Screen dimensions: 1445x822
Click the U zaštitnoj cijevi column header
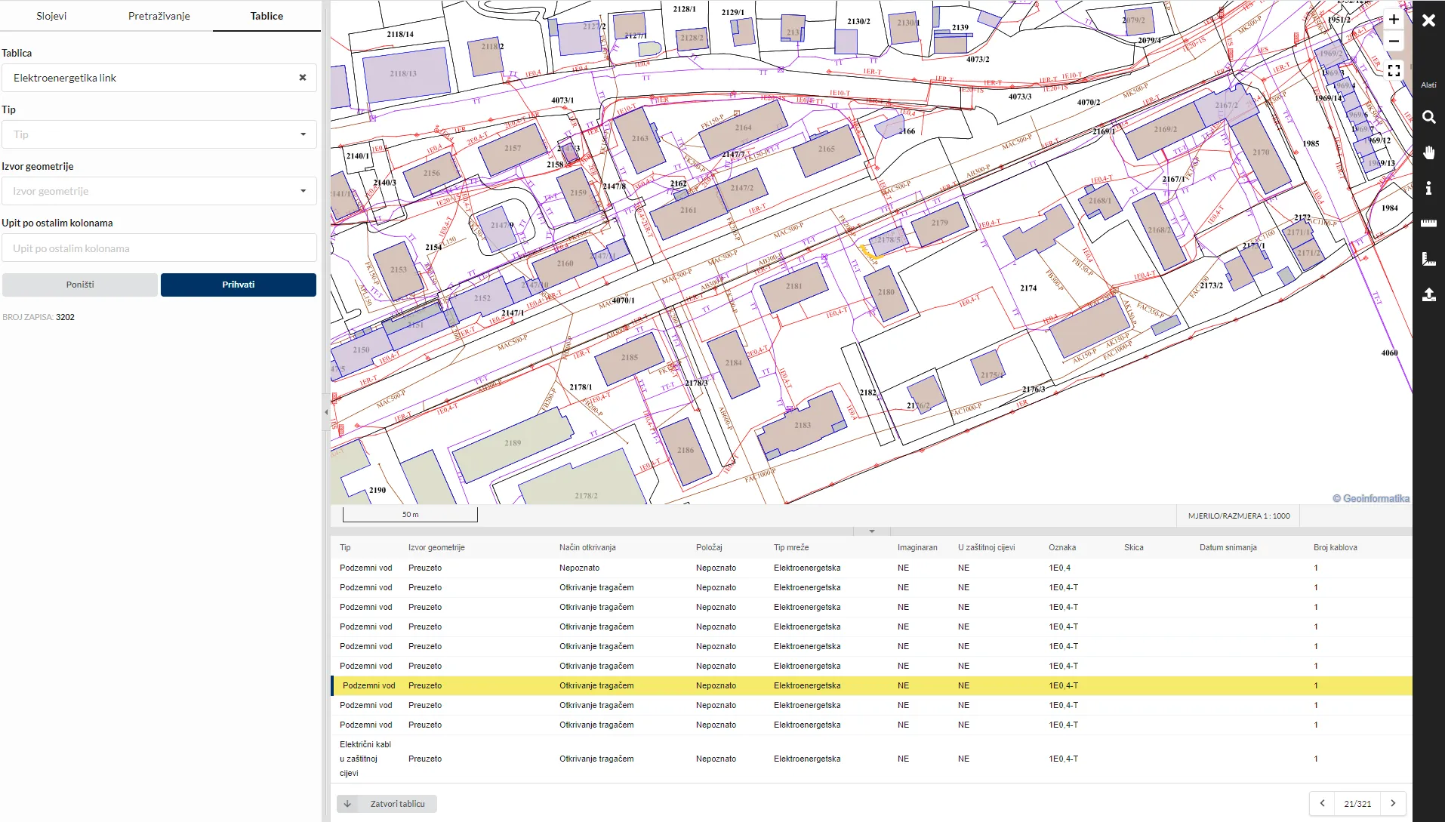pyautogui.click(x=987, y=547)
